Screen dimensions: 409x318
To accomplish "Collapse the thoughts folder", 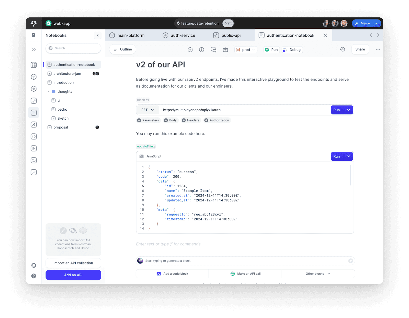I will pyautogui.click(x=48, y=91).
